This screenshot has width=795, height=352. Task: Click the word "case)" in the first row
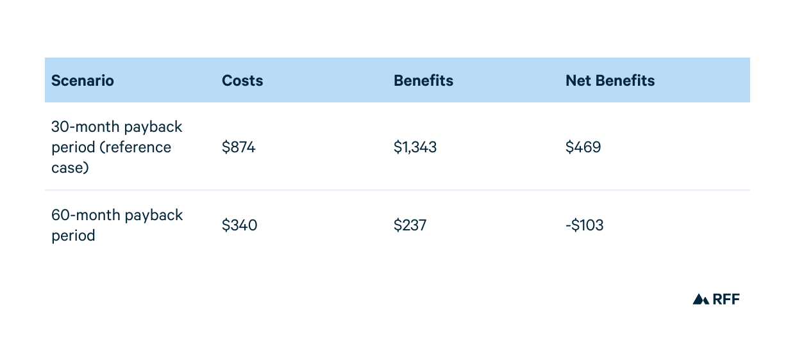70,168
